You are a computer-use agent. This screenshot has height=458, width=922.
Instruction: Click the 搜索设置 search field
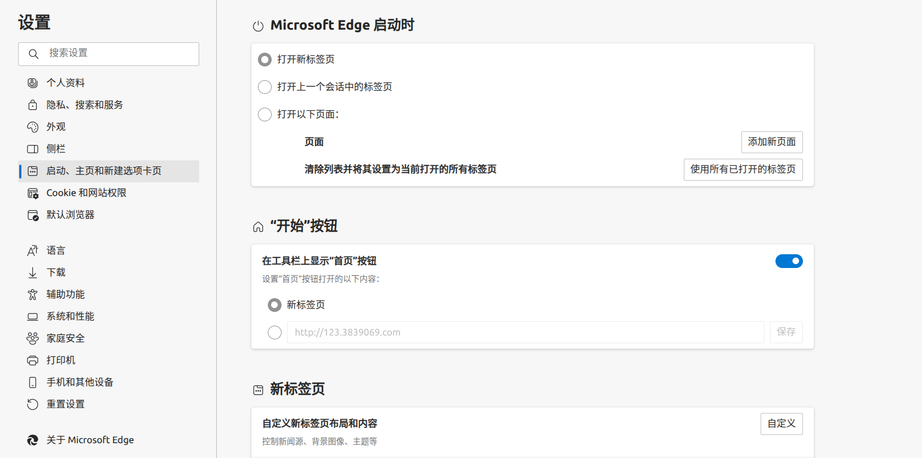[109, 54]
